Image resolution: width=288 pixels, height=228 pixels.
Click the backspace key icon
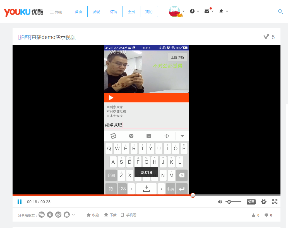[182, 175]
